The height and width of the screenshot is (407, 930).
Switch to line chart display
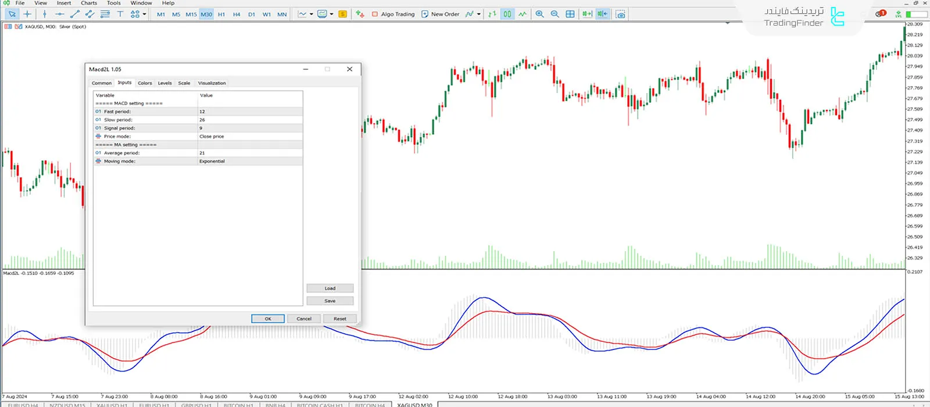[523, 14]
